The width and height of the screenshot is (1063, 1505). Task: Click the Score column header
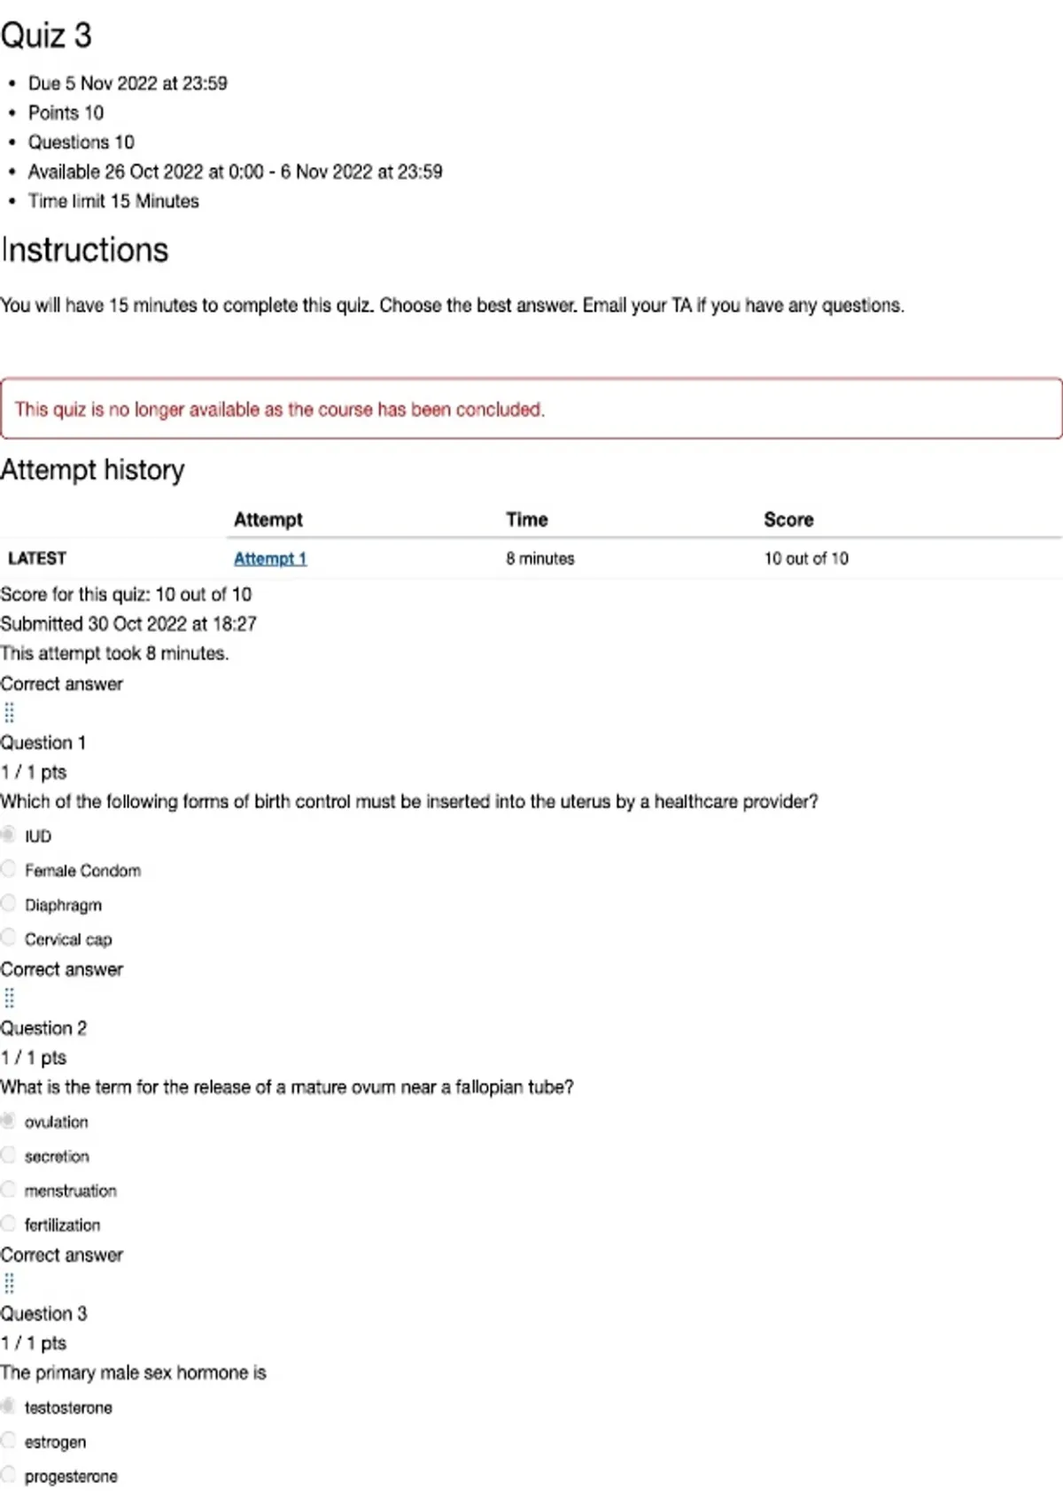788,520
